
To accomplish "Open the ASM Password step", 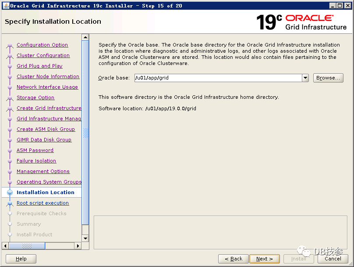I will [x=35, y=150].
